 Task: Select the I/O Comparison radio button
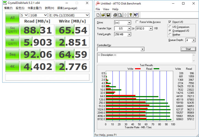click(x=170, y=27)
